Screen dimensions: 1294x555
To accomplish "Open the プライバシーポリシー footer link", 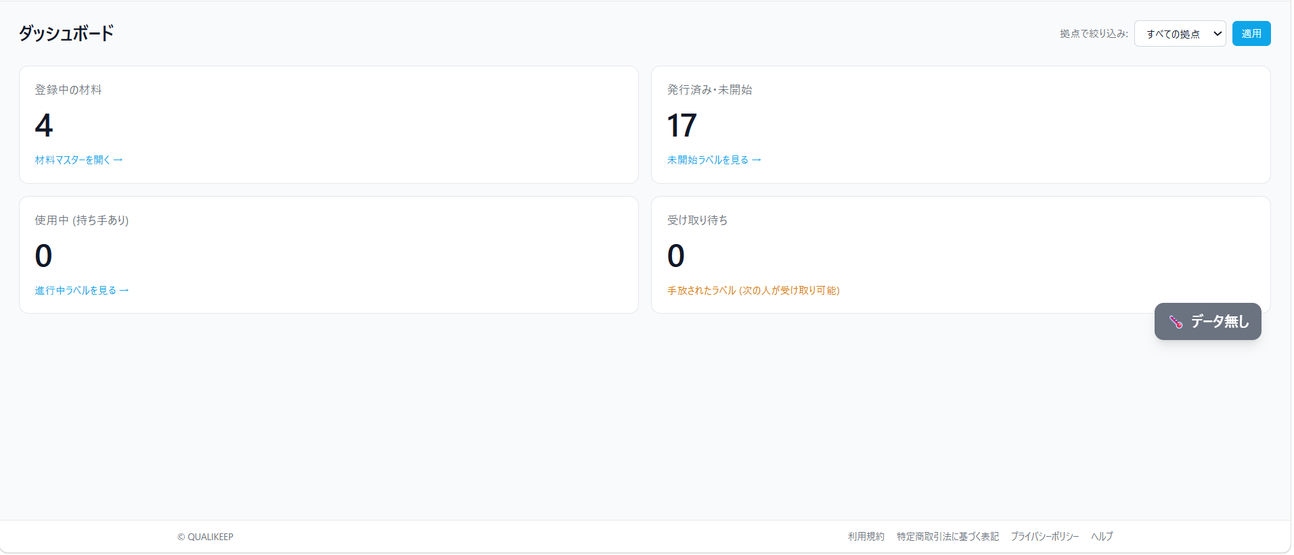I will (1045, 537).
